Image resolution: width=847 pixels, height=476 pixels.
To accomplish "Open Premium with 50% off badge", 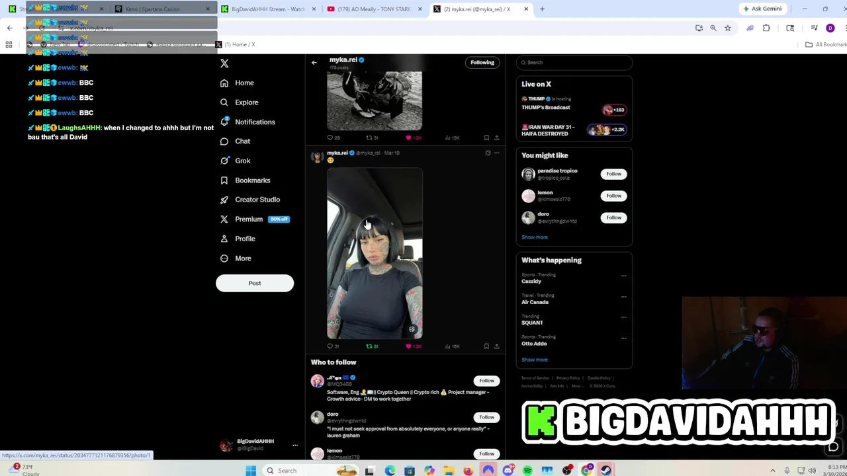I will (x=255, y=219).
